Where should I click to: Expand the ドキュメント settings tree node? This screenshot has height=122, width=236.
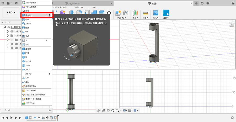tap(8, 31)
